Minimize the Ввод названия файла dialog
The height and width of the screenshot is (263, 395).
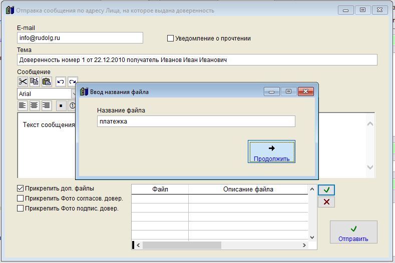(271, 91)
